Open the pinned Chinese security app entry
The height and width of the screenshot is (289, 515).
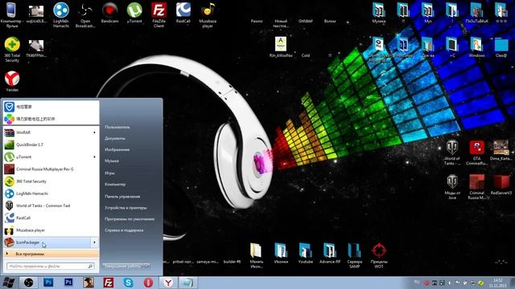click(51, 107)
